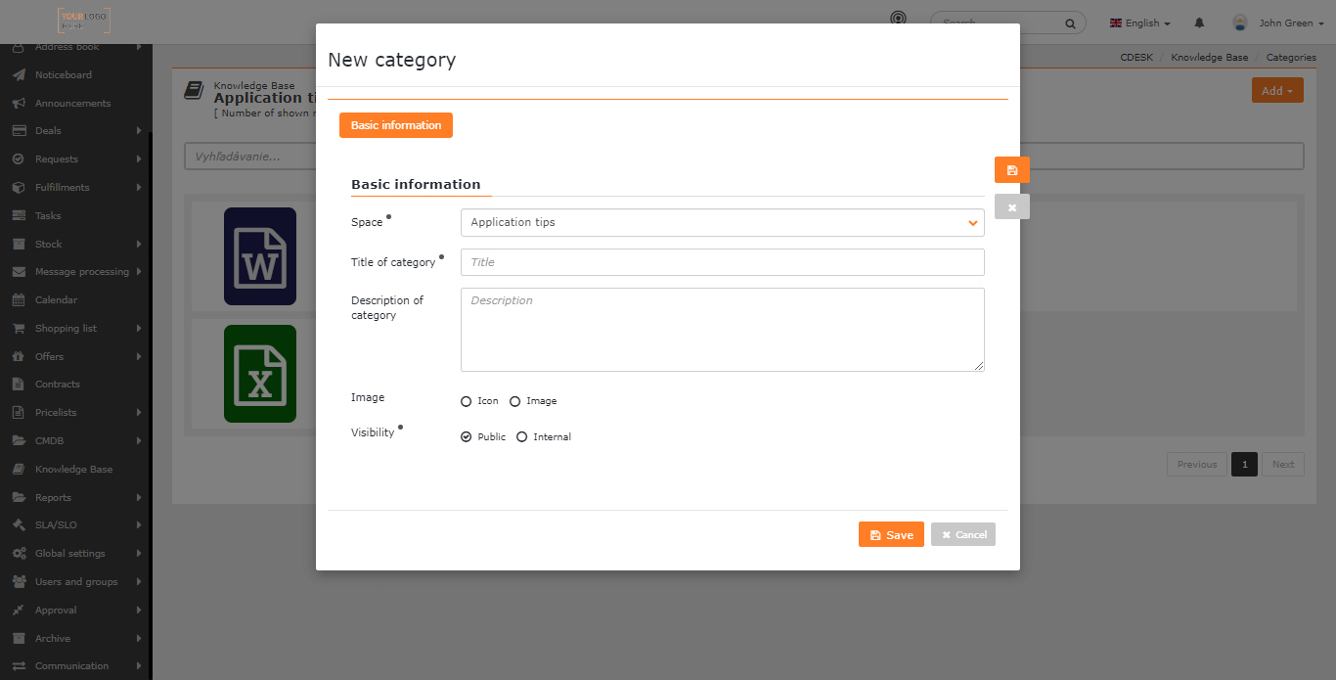Click the Save button in dialog footer
This screenshot has width=1336, height=680.
coord(891,534)
